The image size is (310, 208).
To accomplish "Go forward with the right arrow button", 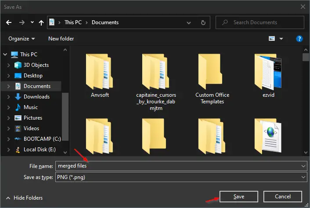I will click(22, 22).
